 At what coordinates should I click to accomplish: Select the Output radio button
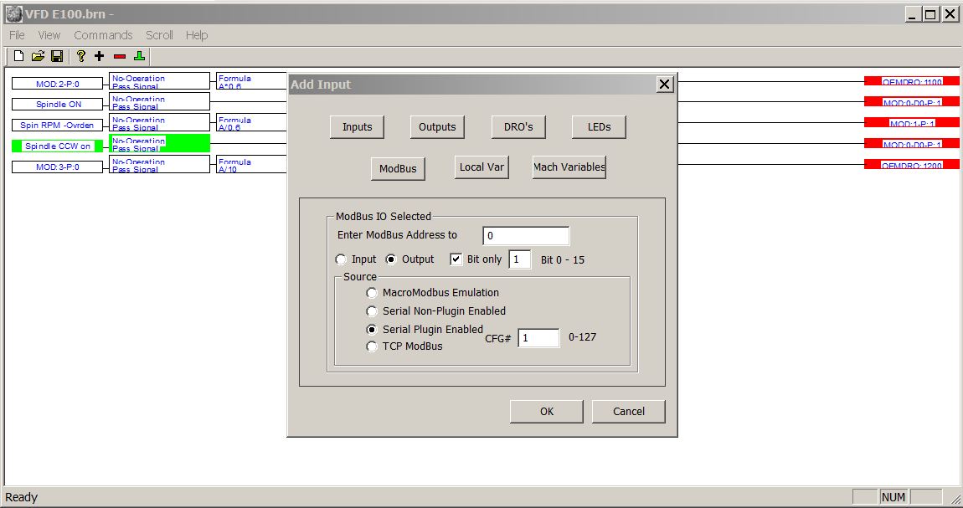(x=390, y=259)
